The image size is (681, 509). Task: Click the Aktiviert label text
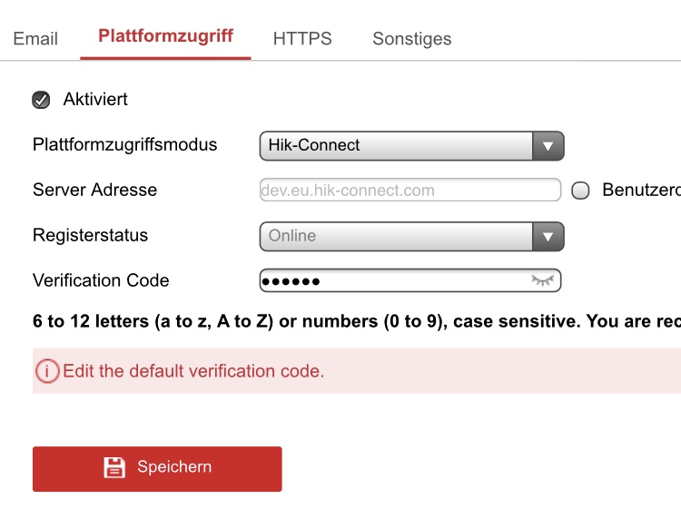(x=95, y=100)
